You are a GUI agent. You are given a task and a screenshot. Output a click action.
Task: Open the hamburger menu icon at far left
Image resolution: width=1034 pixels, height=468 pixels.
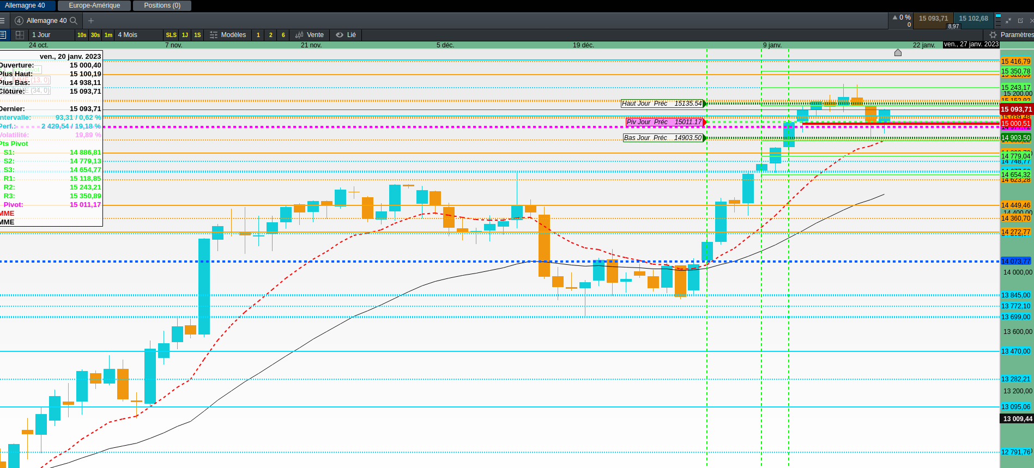2,21
